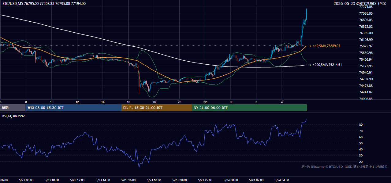Click the price axis value 76805.03

point(366,20)
